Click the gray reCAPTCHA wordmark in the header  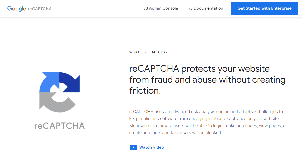(x=39, y=9)
